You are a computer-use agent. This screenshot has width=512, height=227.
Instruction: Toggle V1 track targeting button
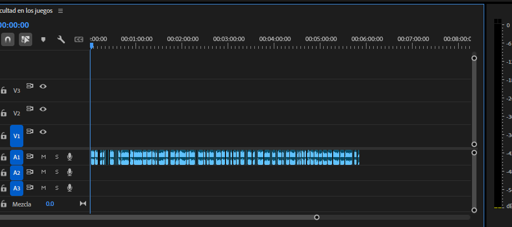[x=17, y=136]
